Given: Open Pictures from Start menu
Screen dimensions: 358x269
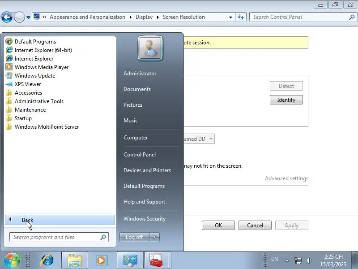Looking at the screenshot, I should pos(132,105).
